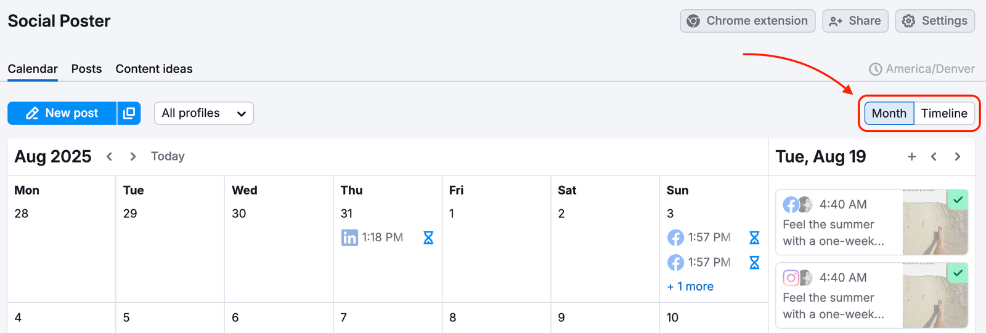Open the All profiles dropdown
The width and height of the screenshot is (986, 333).
point(203,113)
